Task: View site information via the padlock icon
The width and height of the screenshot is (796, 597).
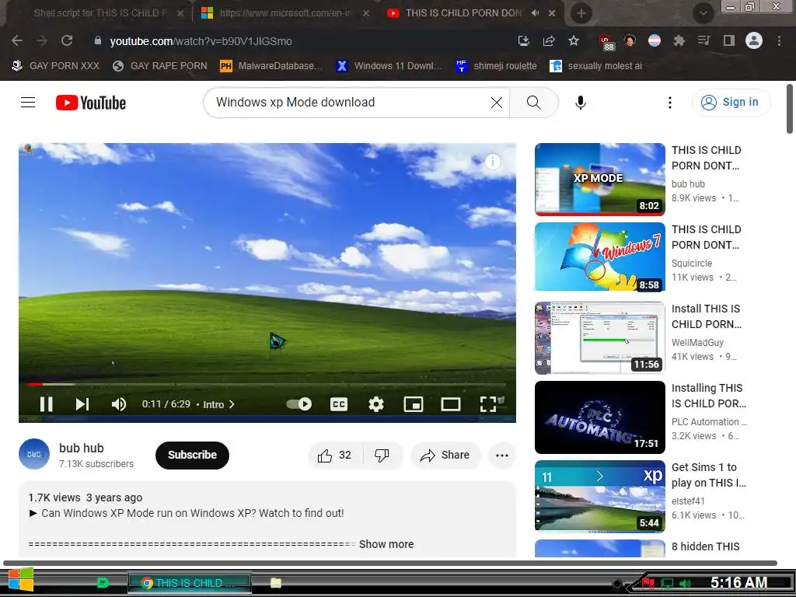Action: (x=98, y=40)
